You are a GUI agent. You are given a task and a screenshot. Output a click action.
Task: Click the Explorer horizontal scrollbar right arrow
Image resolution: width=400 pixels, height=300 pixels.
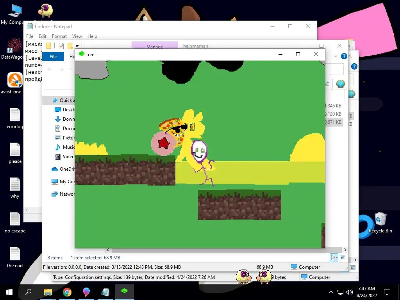345,250
